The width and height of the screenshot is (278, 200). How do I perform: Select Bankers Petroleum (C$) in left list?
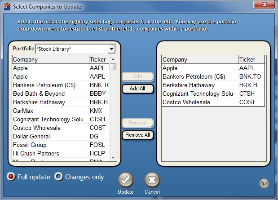61,85
